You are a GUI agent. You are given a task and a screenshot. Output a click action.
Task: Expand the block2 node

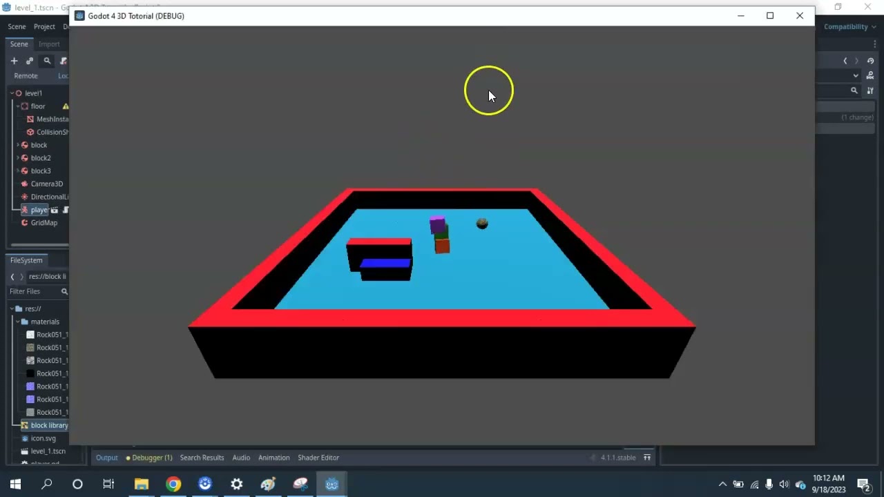[18, 158]
